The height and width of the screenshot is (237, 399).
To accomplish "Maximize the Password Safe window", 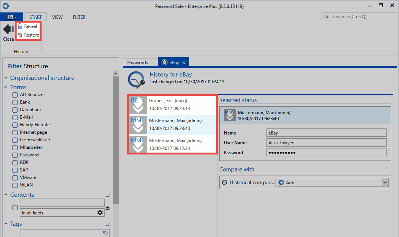I will coord(381,6).
